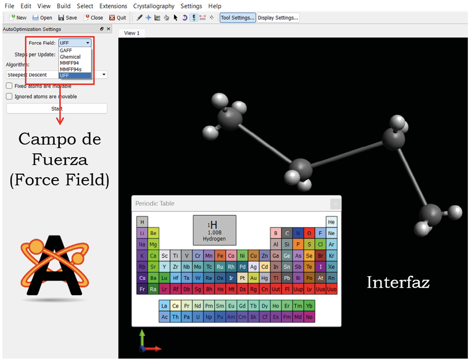The height and width of the screenshot is (360, 469).
Task: Select the Draw pencil tool
Action: click(x=140, y=18)
